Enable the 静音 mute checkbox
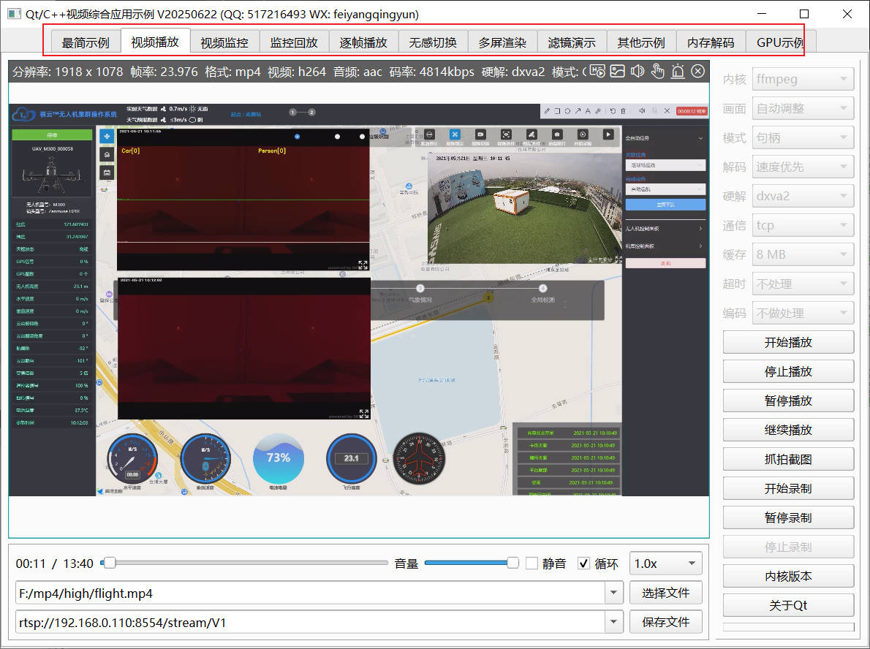The width and height of the screenshot is (870, 649). (x=532, y=563)
